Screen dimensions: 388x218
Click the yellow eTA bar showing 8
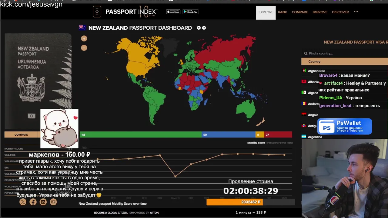click(x=260, y=135)
